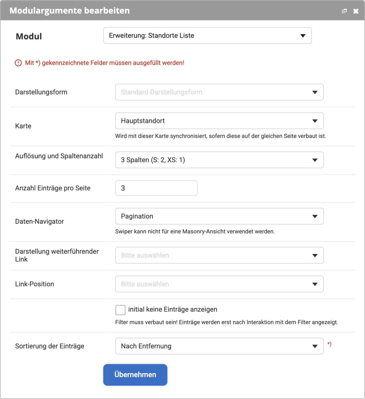
Task: Open the Sortierung der Einträge dropdown
Action: (x=219, y=346)
